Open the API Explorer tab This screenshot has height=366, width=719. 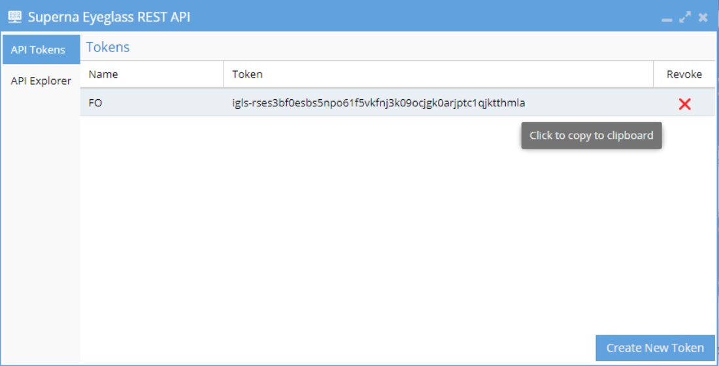click(41, 81)
